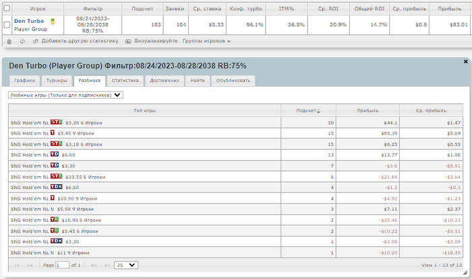The width and height of the screenshot is (472, 279).
Task: Click the Общий ROI column header
Action: 370,9
